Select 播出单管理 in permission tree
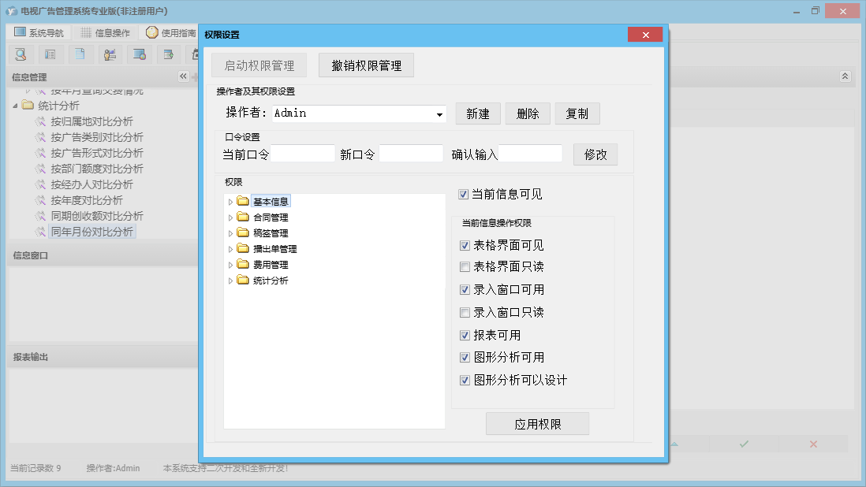The width and height of the screenshot is (866, 487). coord(275,249)
